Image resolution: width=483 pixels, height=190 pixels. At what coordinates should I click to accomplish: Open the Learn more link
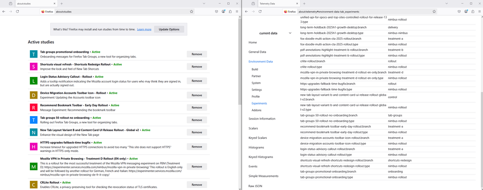coord(144,29)
